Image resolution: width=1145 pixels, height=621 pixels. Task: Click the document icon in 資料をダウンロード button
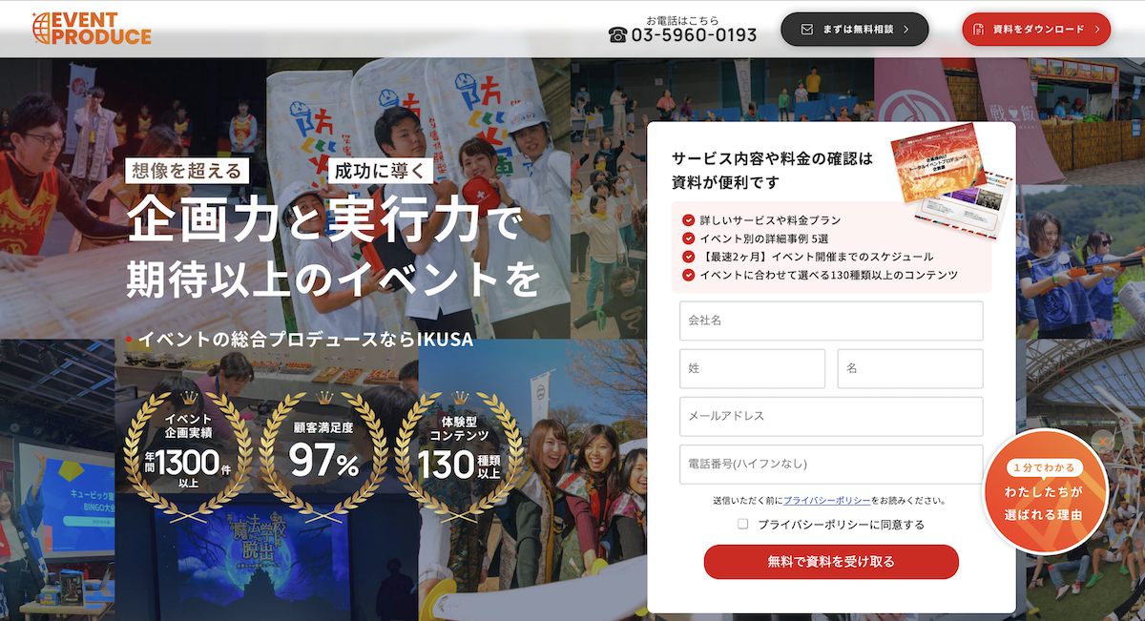coord(978,30)
